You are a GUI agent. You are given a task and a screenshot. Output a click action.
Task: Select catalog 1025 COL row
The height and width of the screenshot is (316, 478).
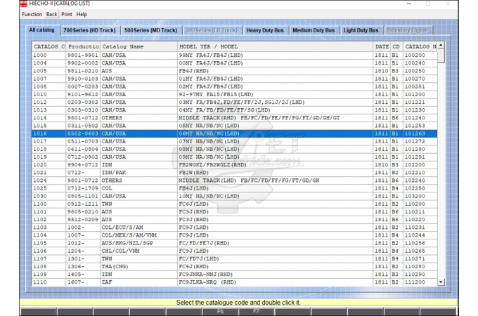[234, 188]
